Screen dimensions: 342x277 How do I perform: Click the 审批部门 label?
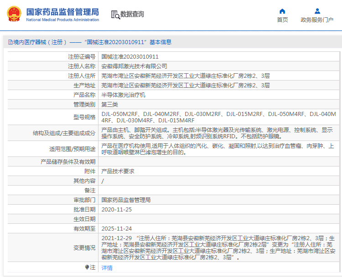pos(84,200)
